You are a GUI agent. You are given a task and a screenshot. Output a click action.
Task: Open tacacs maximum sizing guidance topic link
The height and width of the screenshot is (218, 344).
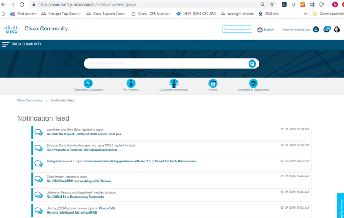click(x=117, y=161)
